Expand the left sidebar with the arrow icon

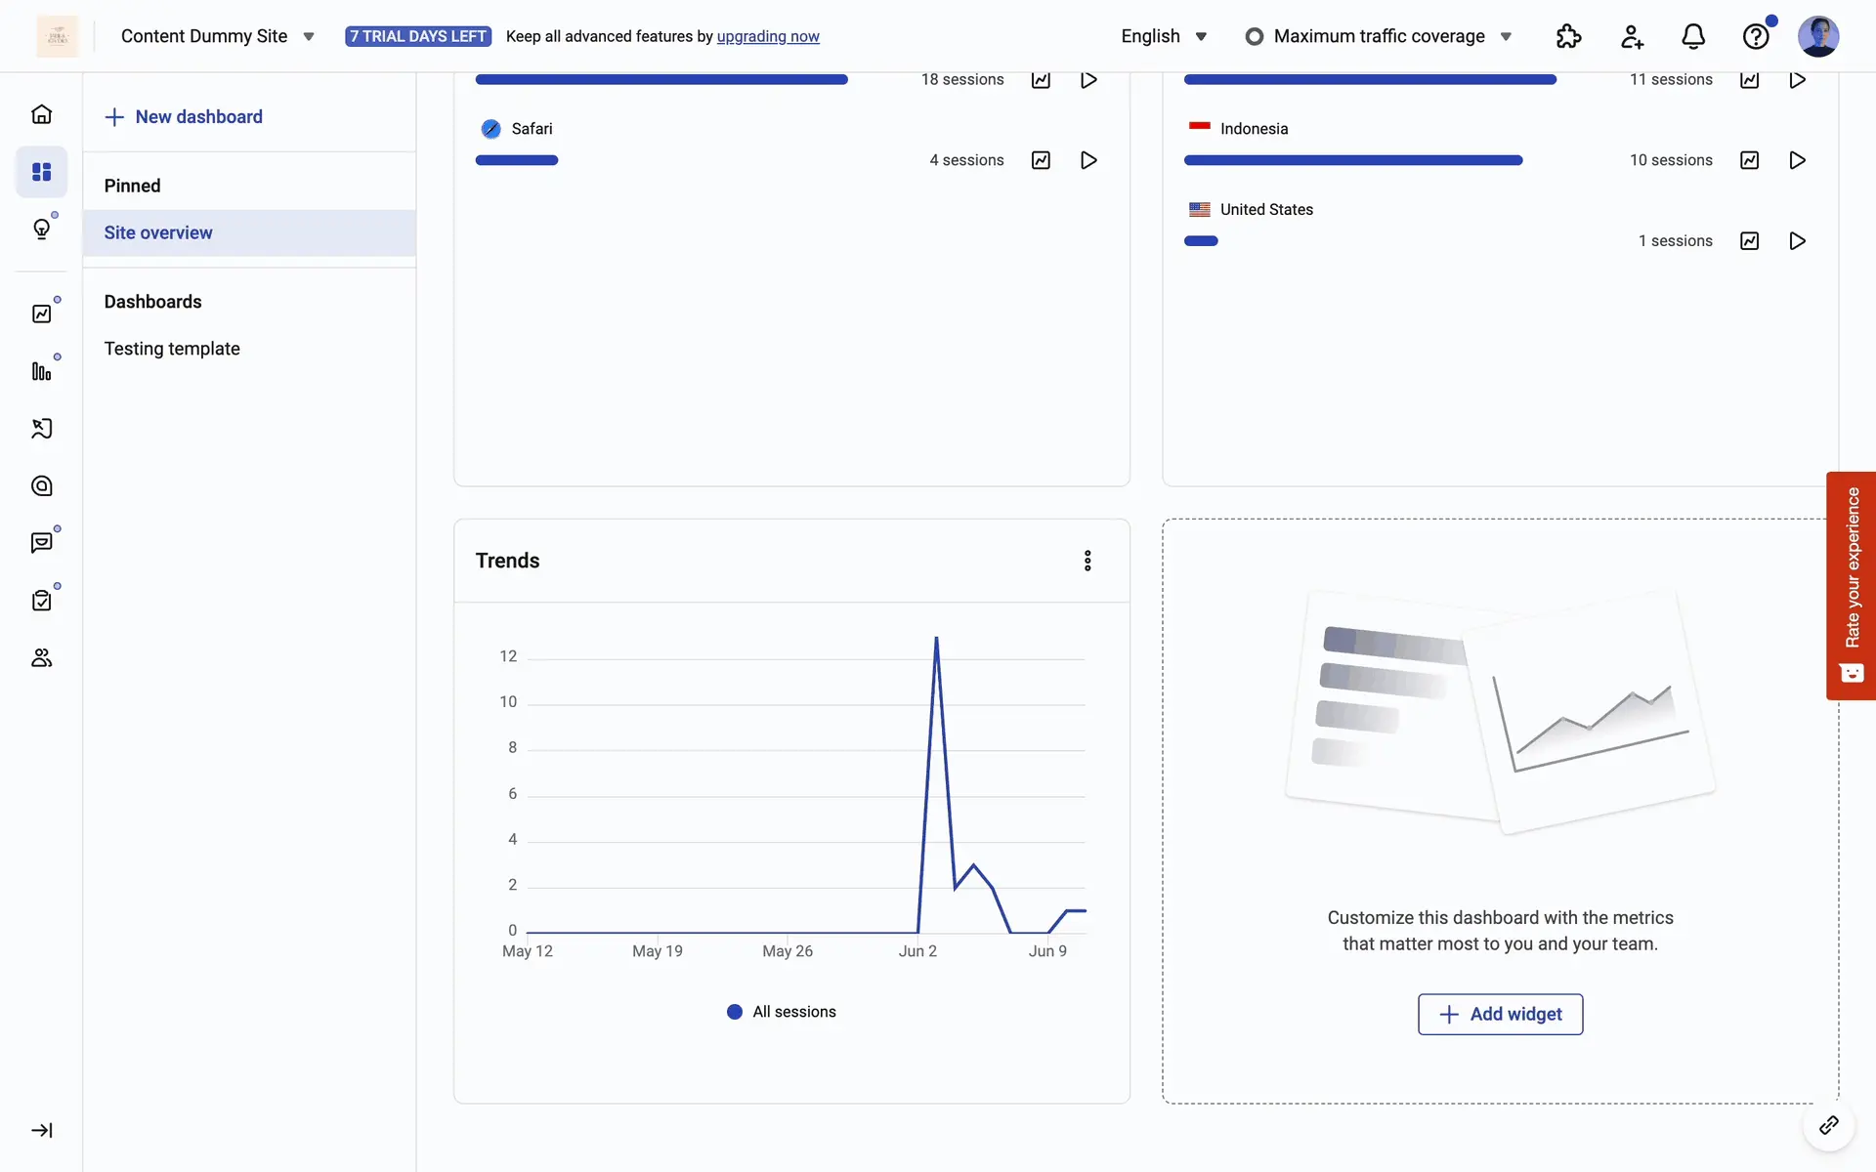point(41,1130)
